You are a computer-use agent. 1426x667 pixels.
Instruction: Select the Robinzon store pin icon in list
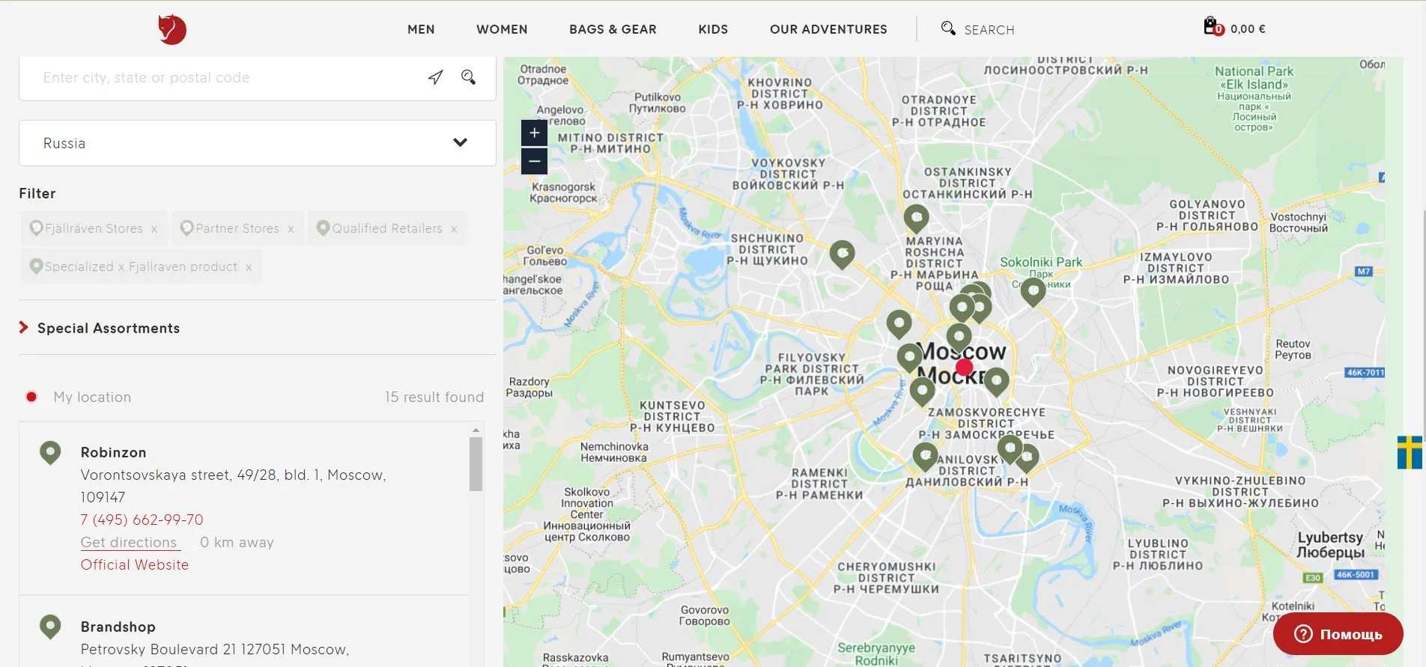[50, 453]
